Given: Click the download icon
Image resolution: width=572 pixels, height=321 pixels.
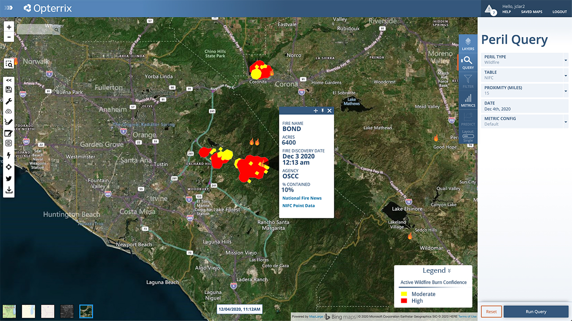Looking at the screenshot, I should pos(9,190).
